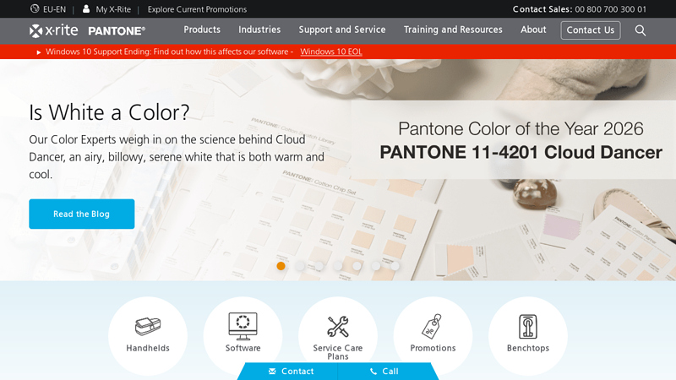Expand the Industries menu
Viewport: 676px width, 380px height.
259,30
